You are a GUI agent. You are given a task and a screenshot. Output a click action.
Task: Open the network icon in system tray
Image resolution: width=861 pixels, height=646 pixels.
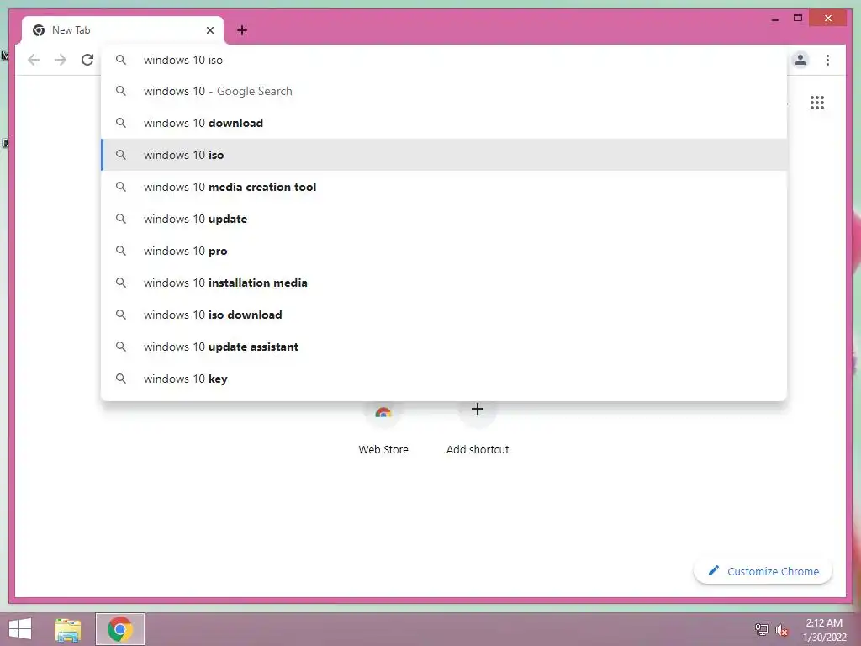tap(762, 629)
